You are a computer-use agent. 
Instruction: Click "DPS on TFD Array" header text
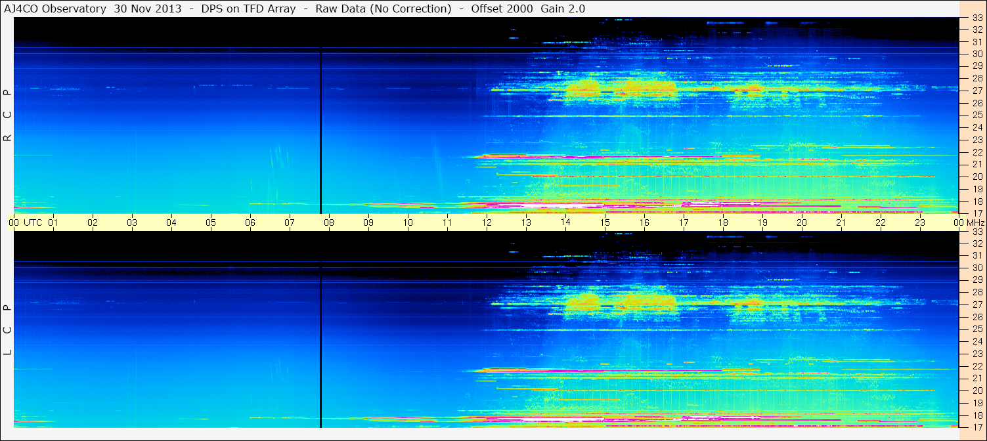click(248, 9)
